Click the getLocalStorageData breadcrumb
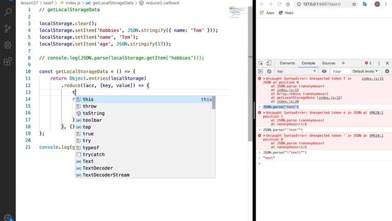 pos(110,3)
